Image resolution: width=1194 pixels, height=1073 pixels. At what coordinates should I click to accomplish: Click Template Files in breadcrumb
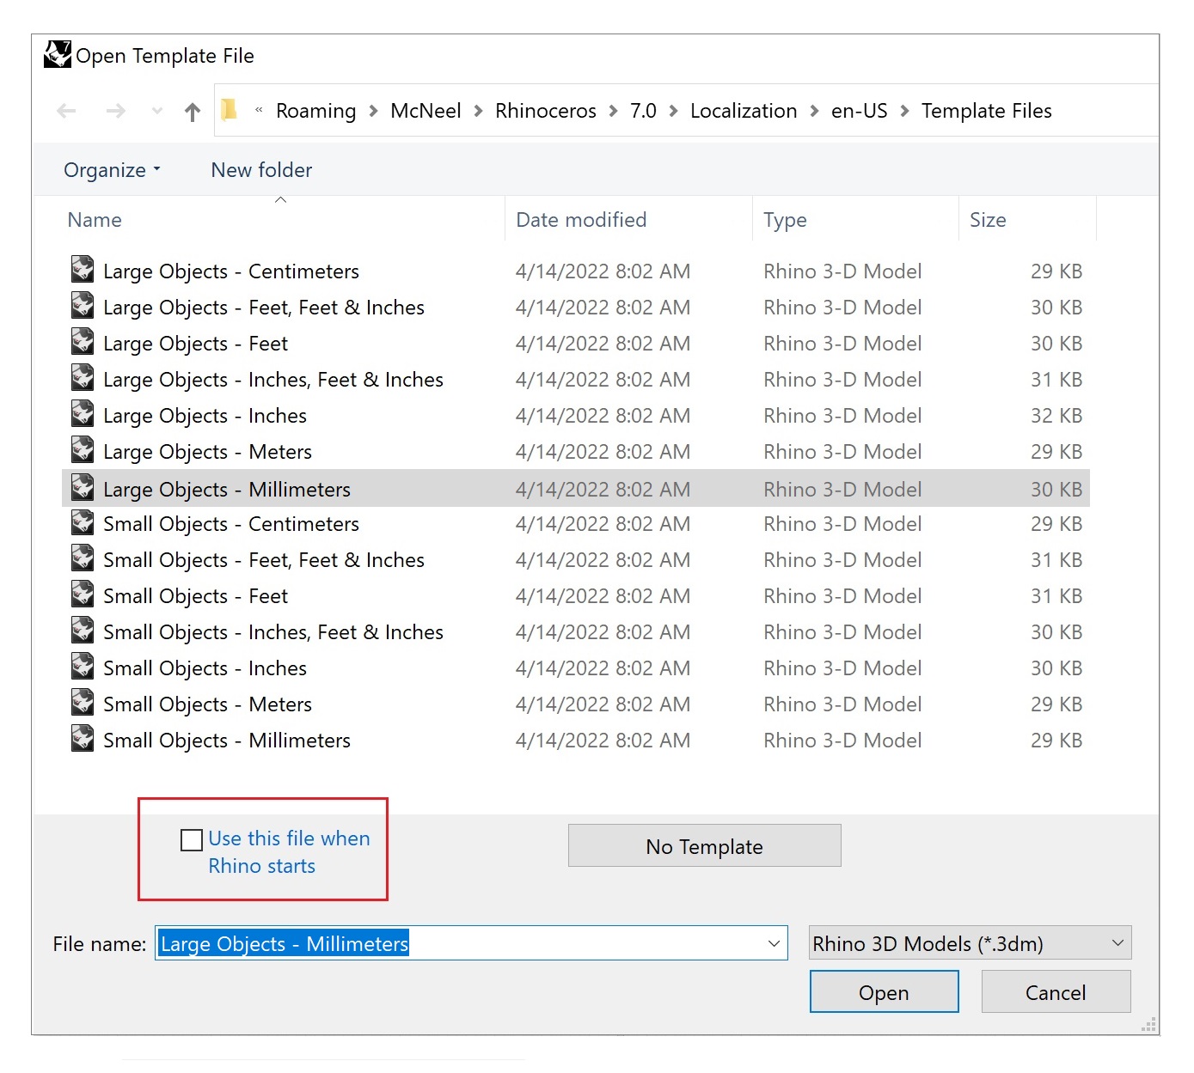click(x=986, y=111)
